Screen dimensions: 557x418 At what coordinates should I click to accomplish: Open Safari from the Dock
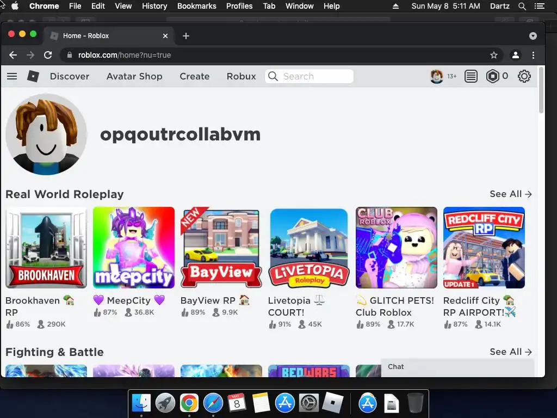213,403
